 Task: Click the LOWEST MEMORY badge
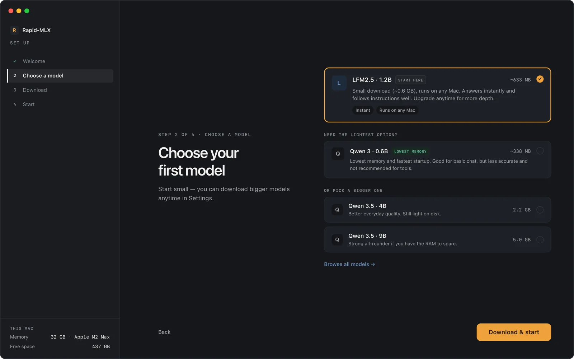(410, 151)
